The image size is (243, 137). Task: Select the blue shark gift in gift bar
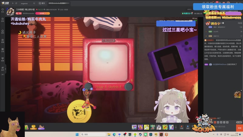tap(171, 127)
